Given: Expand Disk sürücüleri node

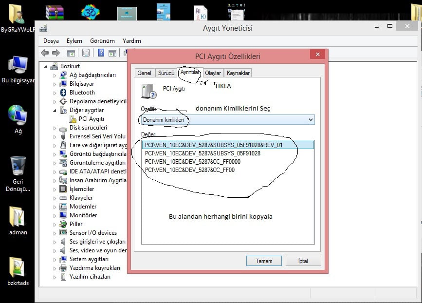Looking at the screenshot, I should pos(55,128).
